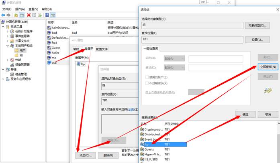Open the 帮助(H) menu
Viewport: 280px width, 163px height.
[x=47, y=9]
